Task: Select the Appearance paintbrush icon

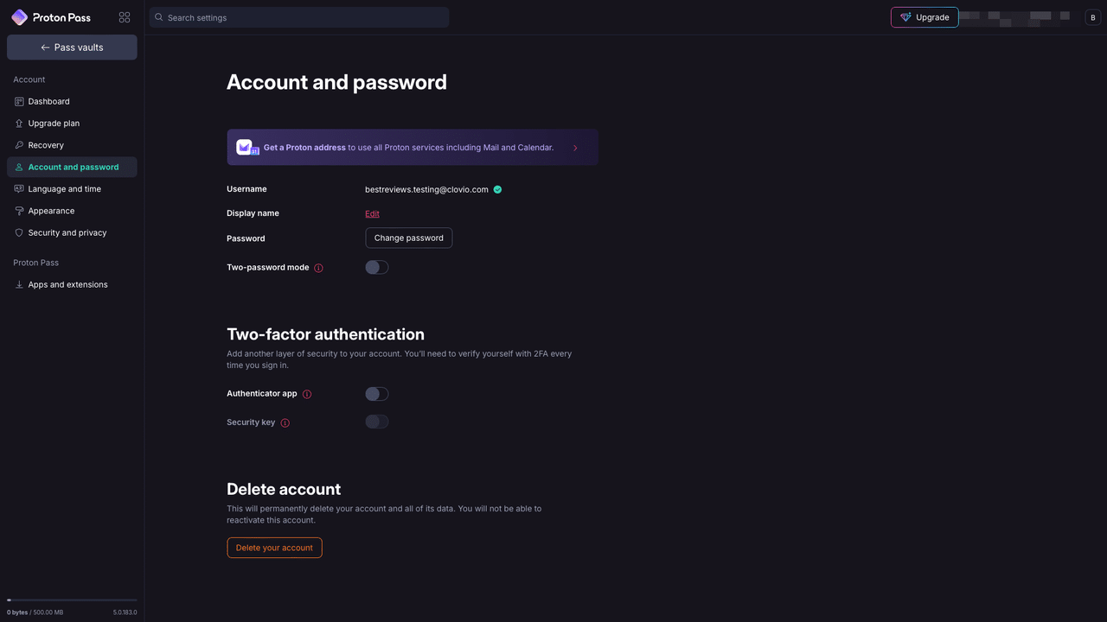Action: click(18, 210)
